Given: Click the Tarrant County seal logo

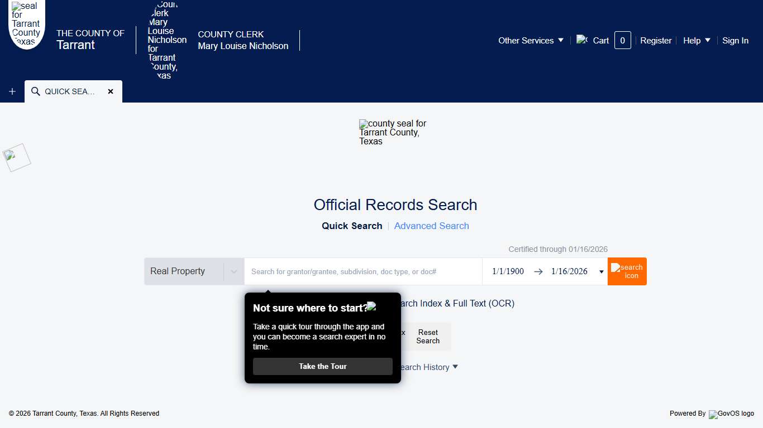Looking at the screenshot, I should (x=27, y=24).
